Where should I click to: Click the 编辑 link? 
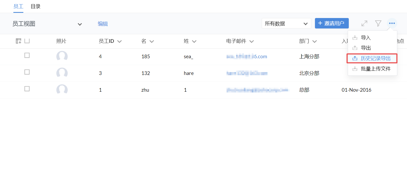[103, 24]
